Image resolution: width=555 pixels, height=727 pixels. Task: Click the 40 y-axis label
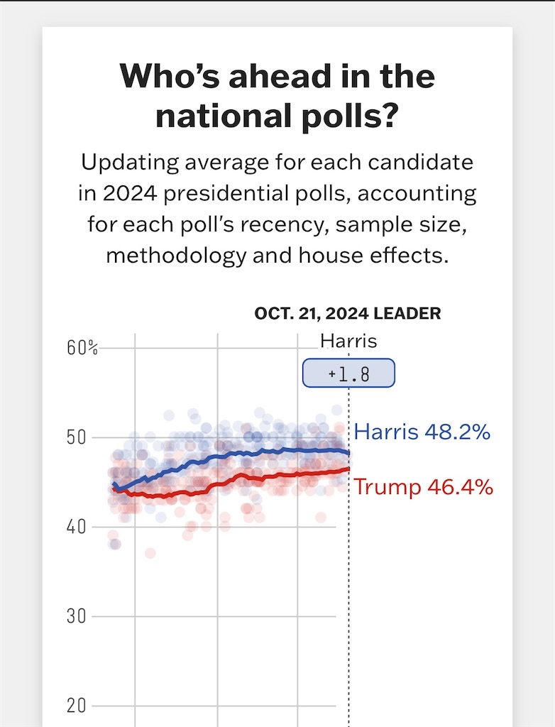coord(76,528)
